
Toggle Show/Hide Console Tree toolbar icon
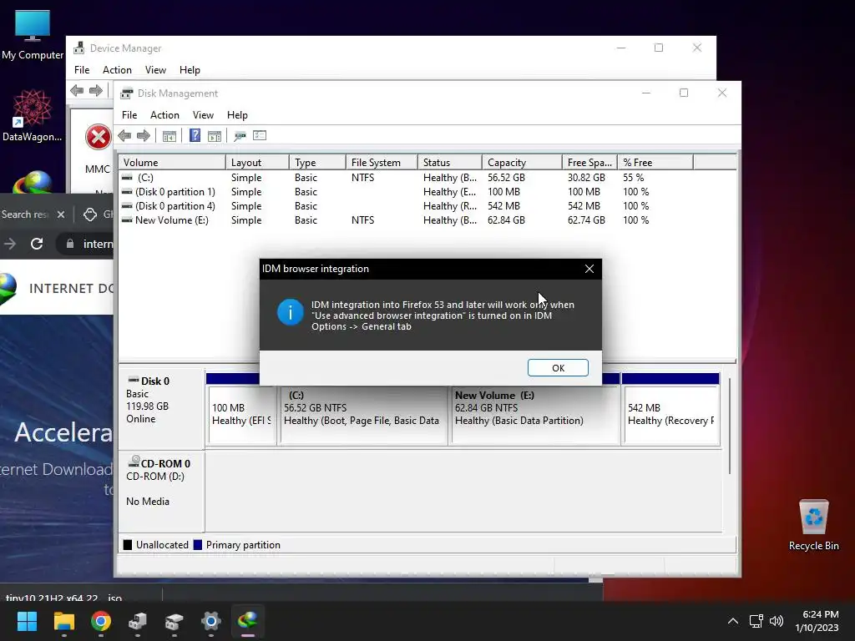pyautogui.click(x=169, y=136)
